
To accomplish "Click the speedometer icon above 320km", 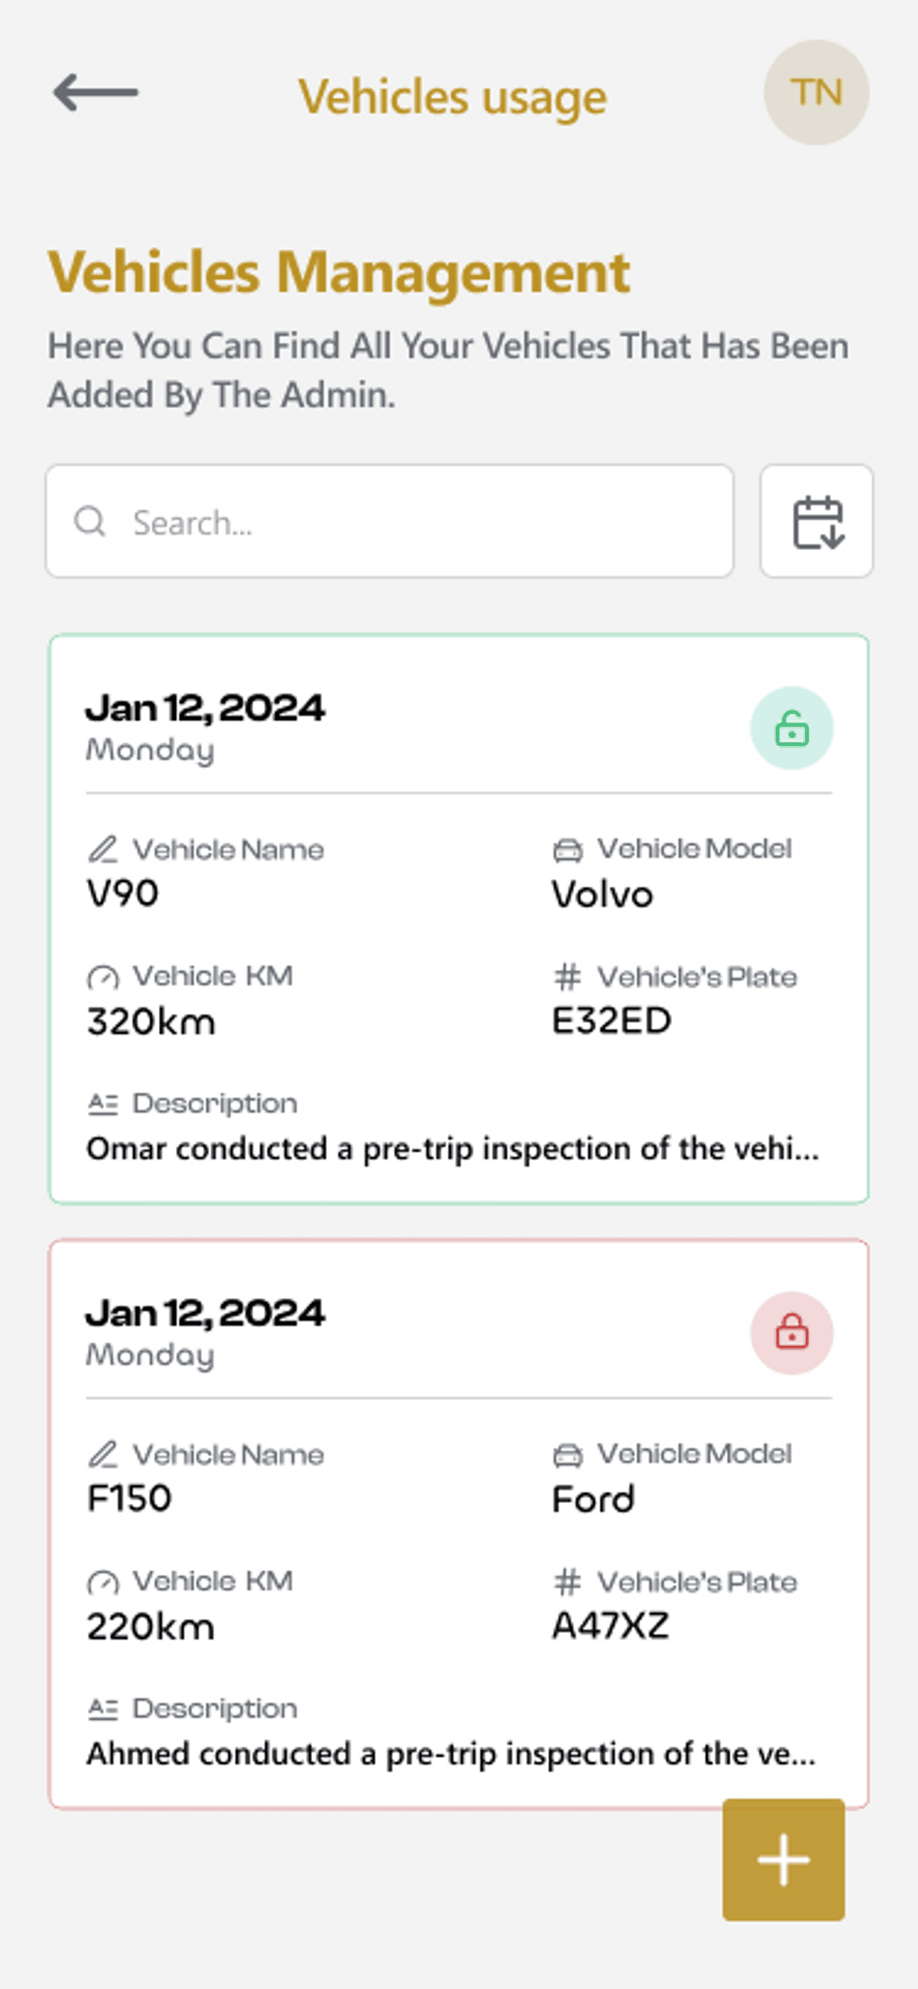I will (103, 977).
